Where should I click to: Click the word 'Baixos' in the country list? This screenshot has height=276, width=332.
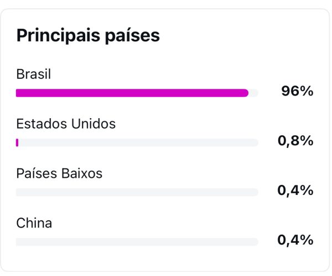tap(82, 173)
